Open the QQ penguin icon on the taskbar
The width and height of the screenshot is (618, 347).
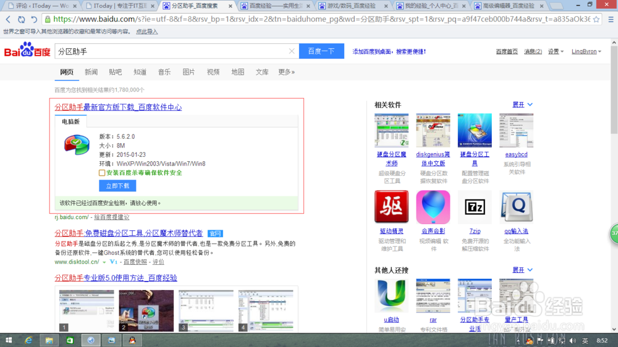[132, 340]
